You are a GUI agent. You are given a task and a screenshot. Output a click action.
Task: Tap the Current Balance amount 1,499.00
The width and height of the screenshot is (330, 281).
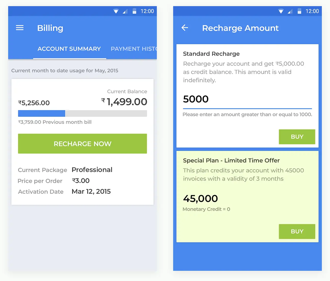coord(127,102)
